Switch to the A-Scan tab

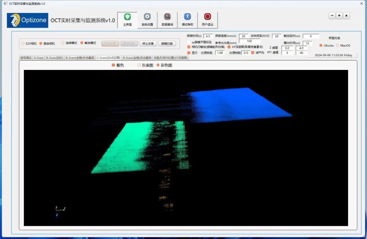(x=38, y=58)
